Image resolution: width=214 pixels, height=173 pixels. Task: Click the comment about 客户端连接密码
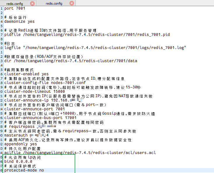pos(54,122)
